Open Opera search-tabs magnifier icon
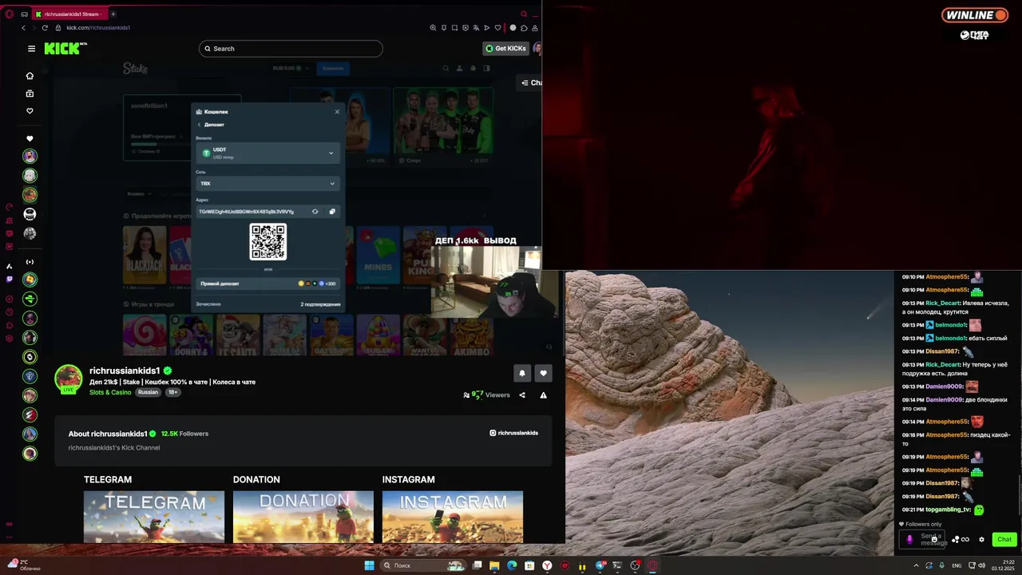This screenshot has height=575, width=1022. click(x=524, y=14)
